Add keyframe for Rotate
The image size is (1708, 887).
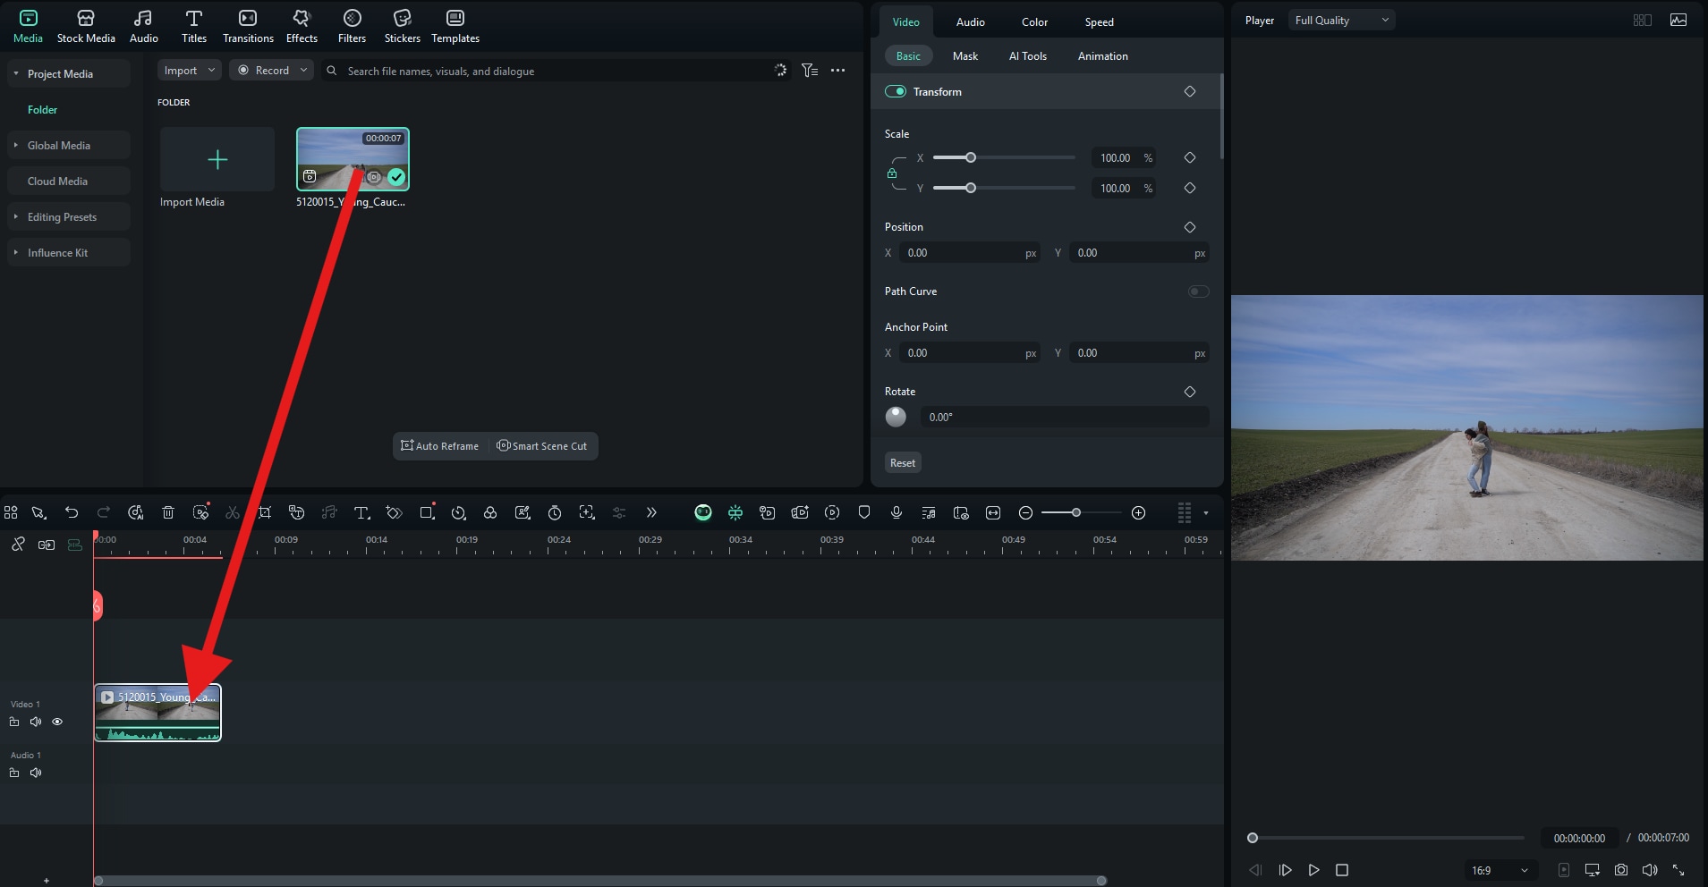coord(1190,392)
